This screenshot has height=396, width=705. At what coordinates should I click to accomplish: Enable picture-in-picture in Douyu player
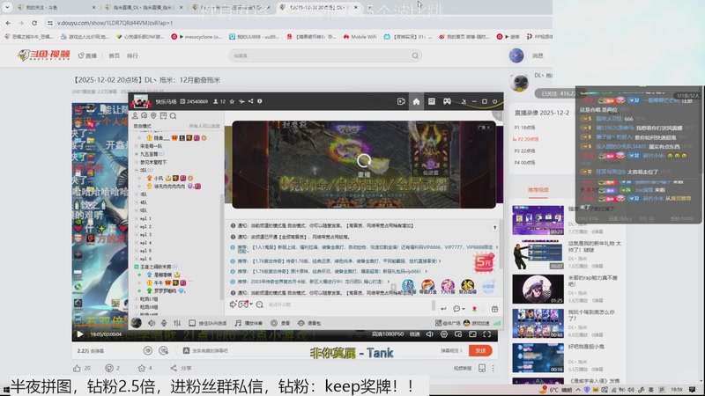458,334
